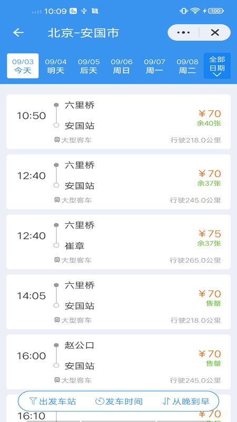237x422 pixels.
Task: Tap the back arrow icon
Action: point(18,33)
